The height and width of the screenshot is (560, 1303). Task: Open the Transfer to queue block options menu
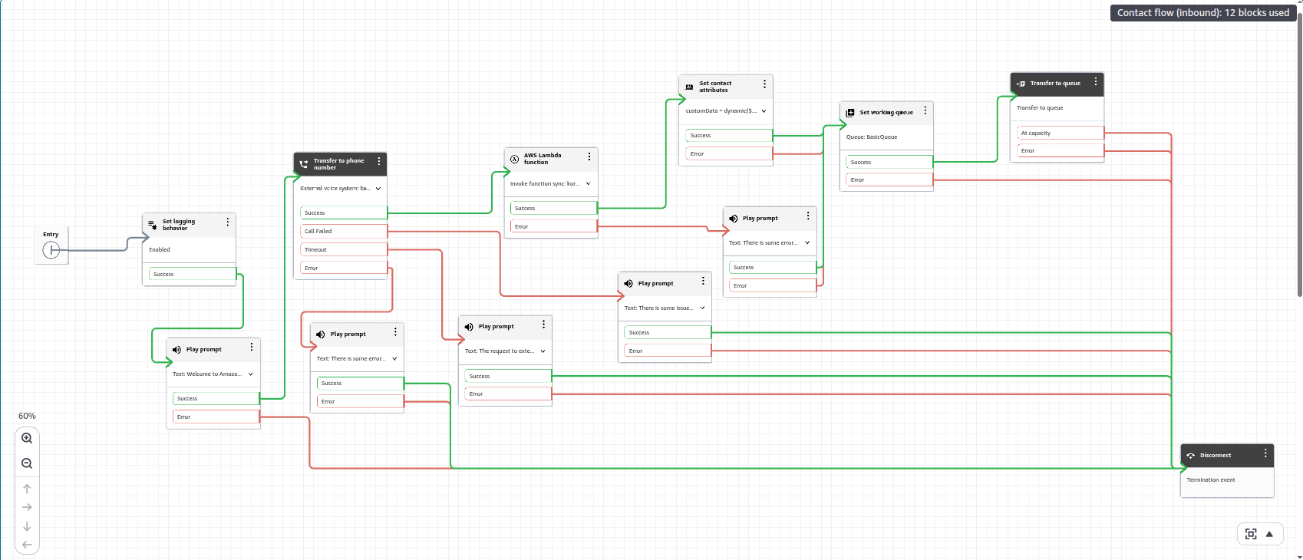coord(1095,82)
